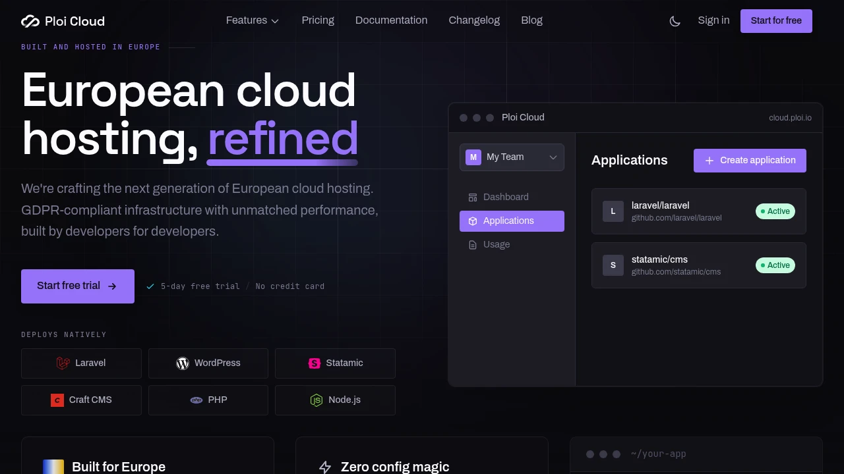Open the My Team dropdown
The image size is (844, 474).
pos(512,157)
